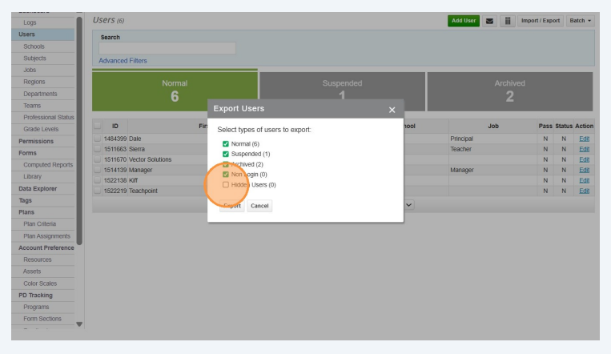Image resolution: width=611 pixels, height=354 pixels.
Task: Open the Batch dropdown menu
Action: (x=581, y=21)
